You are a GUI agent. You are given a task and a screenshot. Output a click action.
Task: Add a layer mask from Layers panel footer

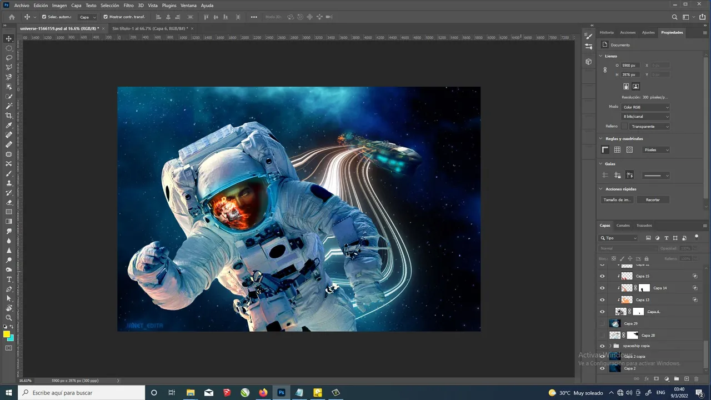point(657,379)
